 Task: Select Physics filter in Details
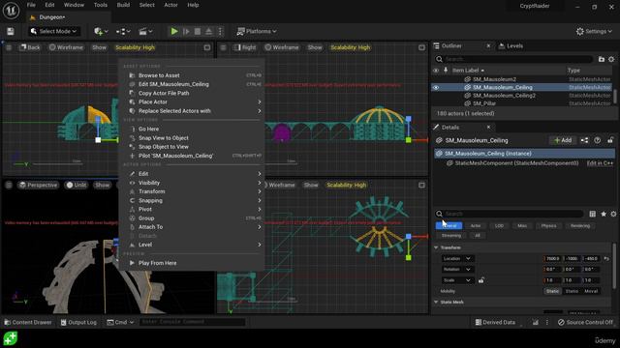pyautogui.click(x=548, y=225)
